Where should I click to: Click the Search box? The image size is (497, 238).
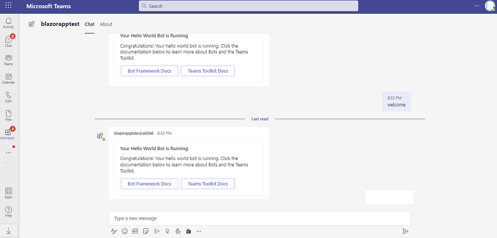coord(248,6)
